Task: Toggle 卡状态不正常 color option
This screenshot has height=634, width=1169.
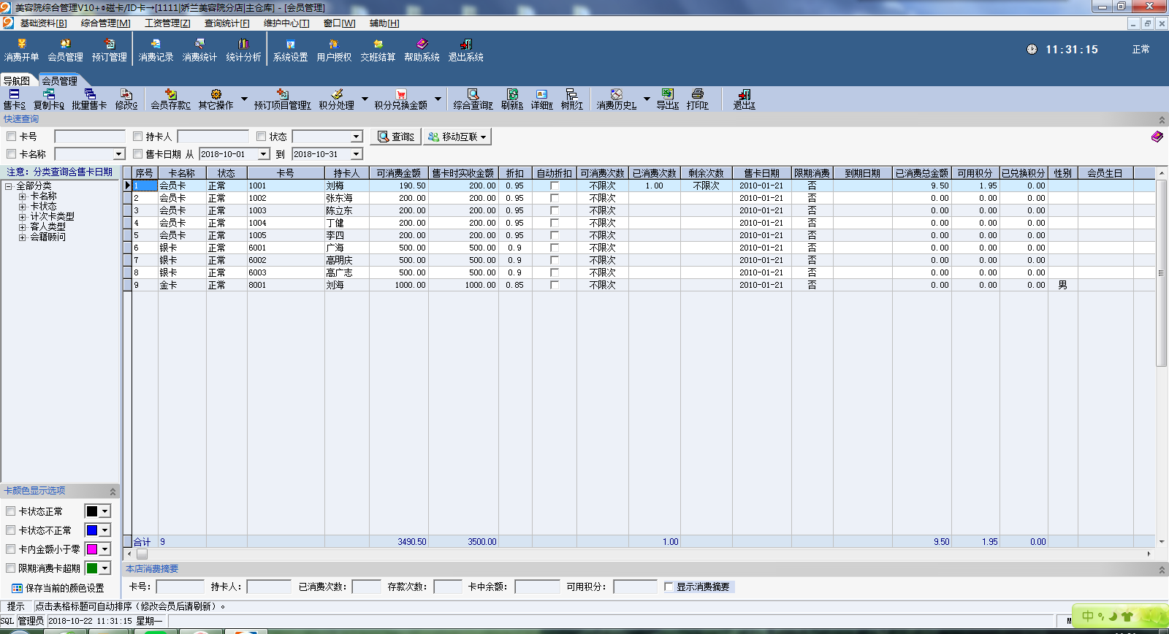Action: tap(11, 530)
